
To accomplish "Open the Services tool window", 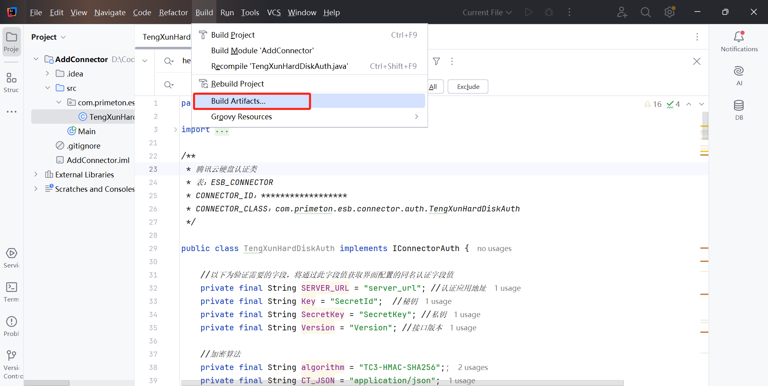I will pyautogui.click(x=11, y=257).
